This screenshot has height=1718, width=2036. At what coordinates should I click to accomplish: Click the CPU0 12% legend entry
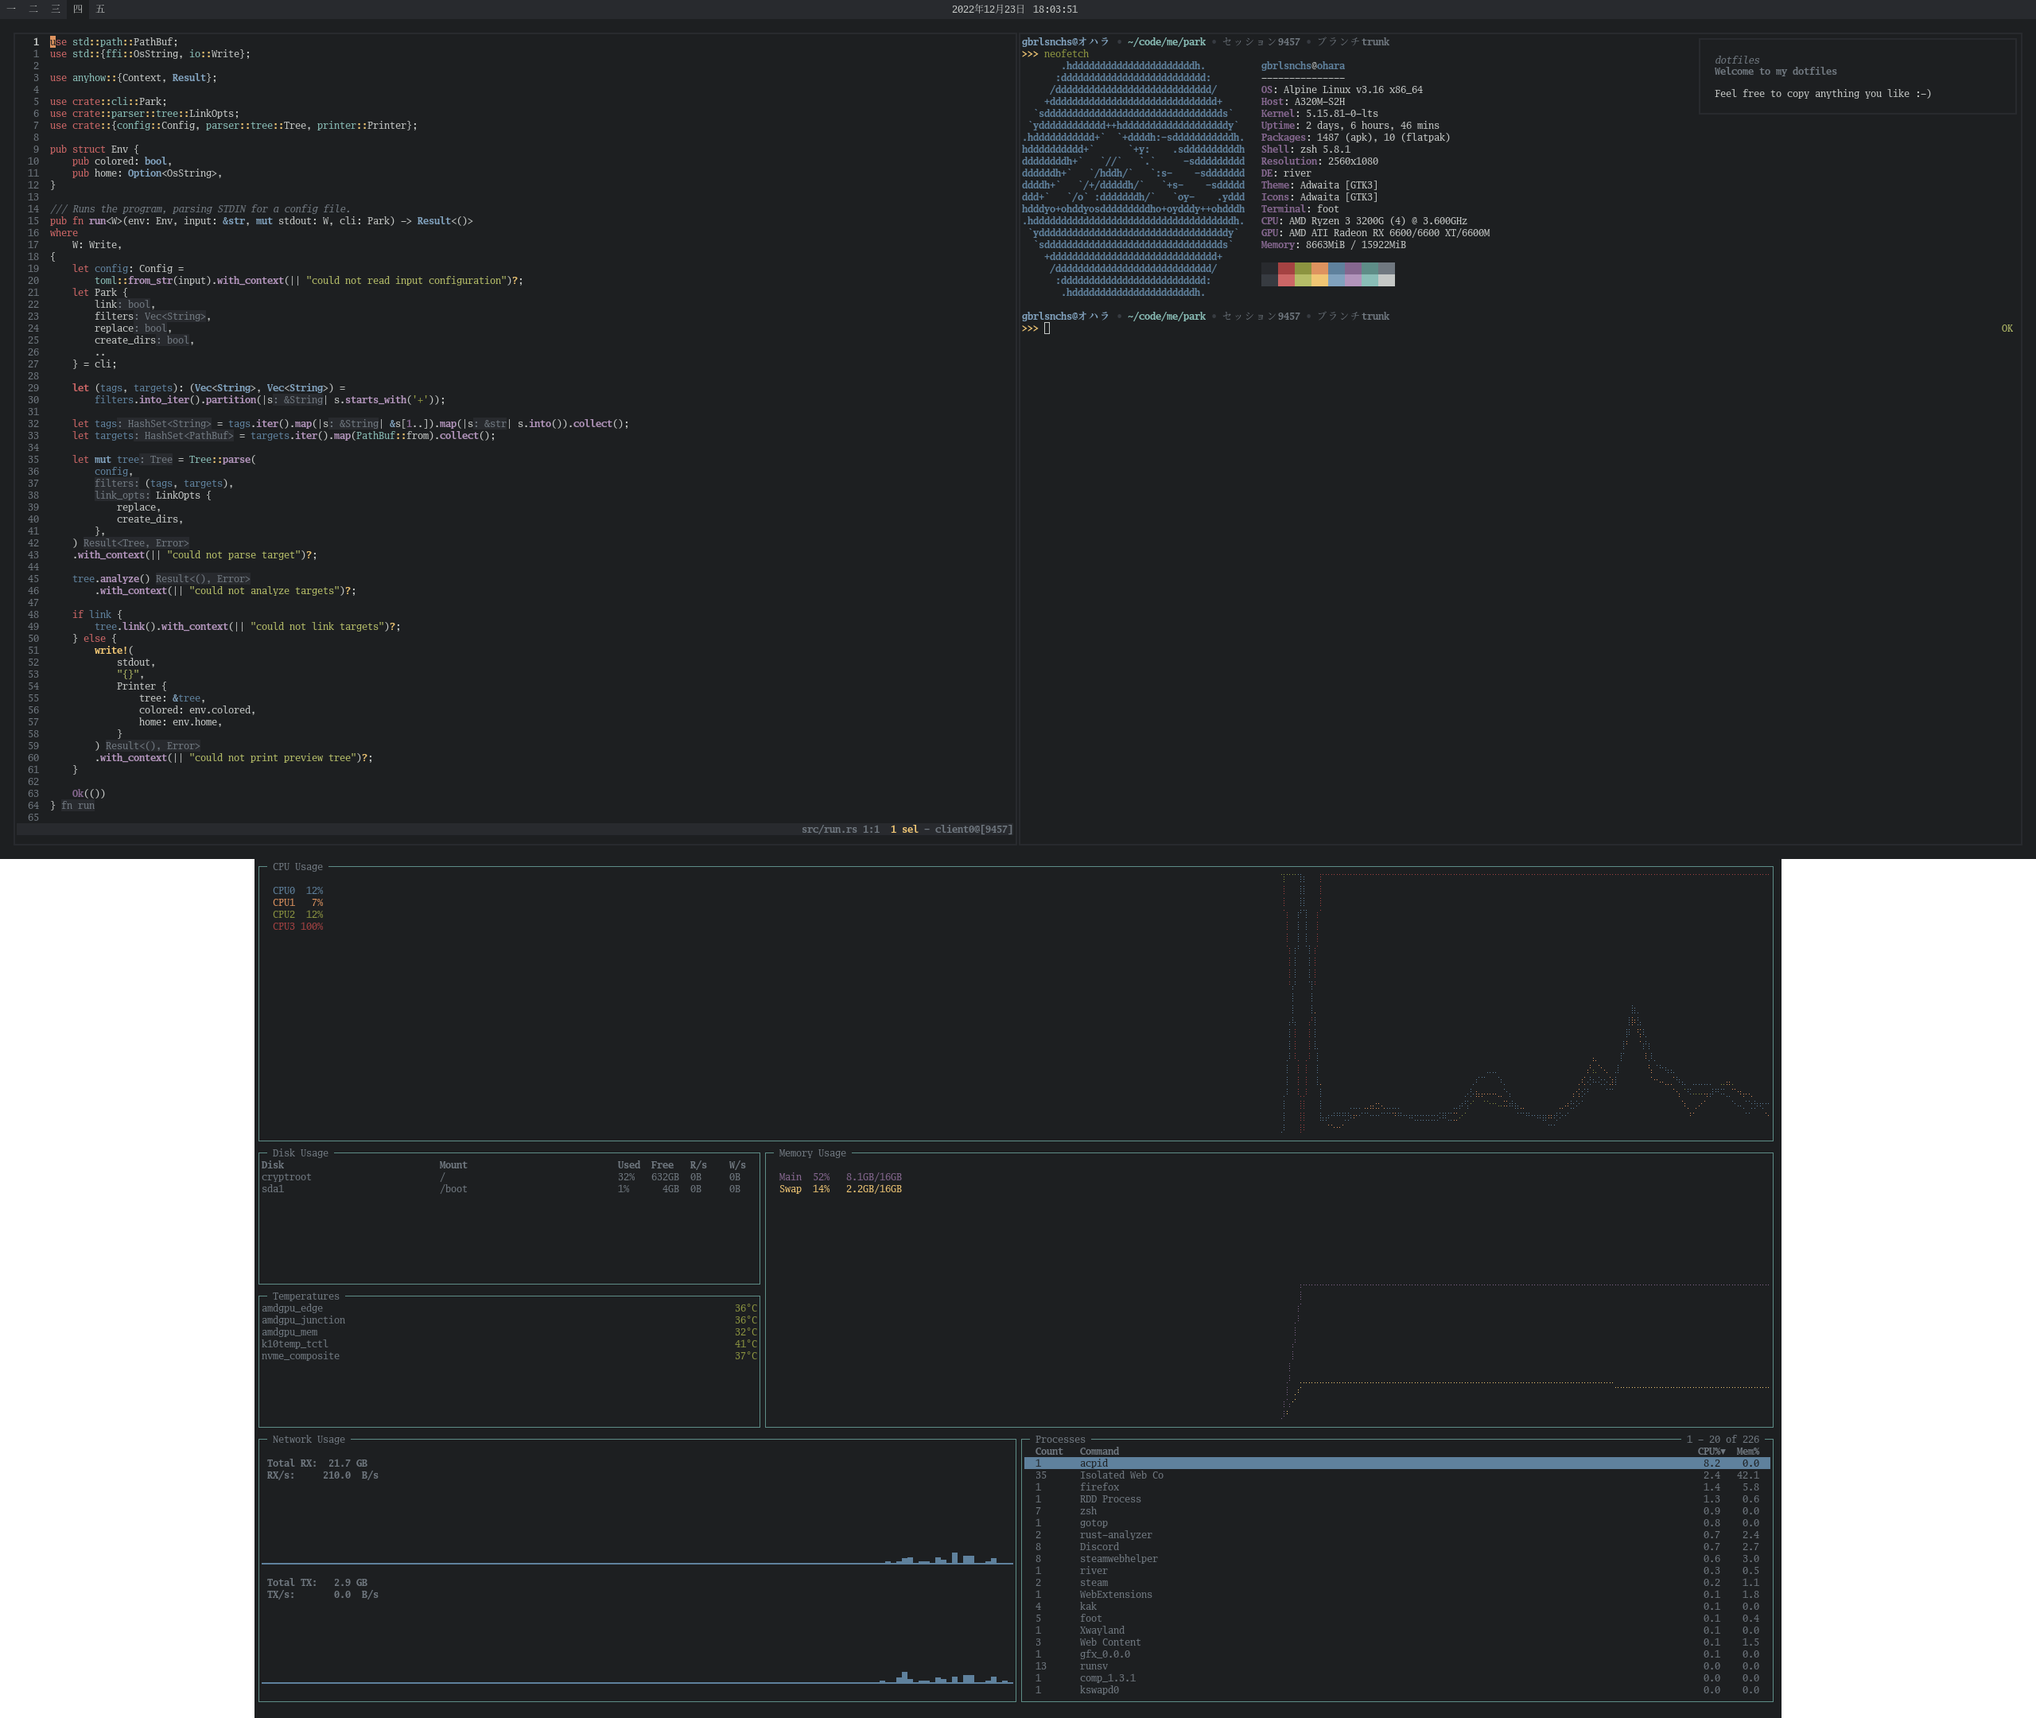tap(297, 890)
